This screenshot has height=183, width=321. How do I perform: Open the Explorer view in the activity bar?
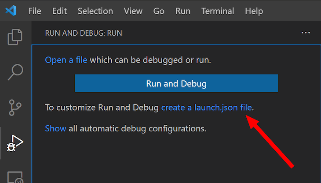(x=15, y=37)
